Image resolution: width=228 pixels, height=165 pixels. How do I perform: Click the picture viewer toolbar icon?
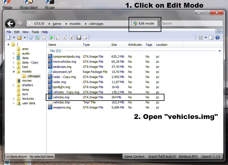(x=37, y=38)
